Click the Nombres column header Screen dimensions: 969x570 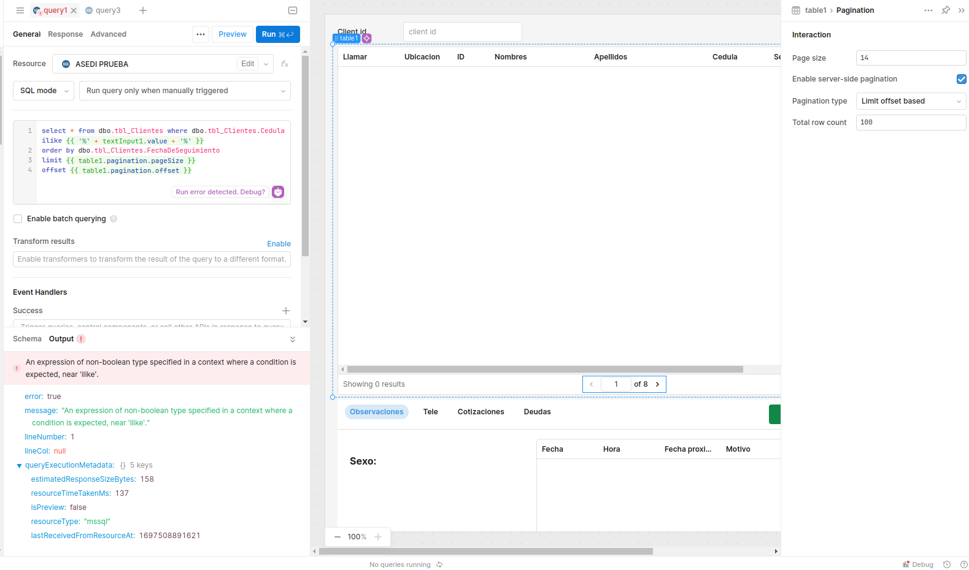tap(511, 57)
